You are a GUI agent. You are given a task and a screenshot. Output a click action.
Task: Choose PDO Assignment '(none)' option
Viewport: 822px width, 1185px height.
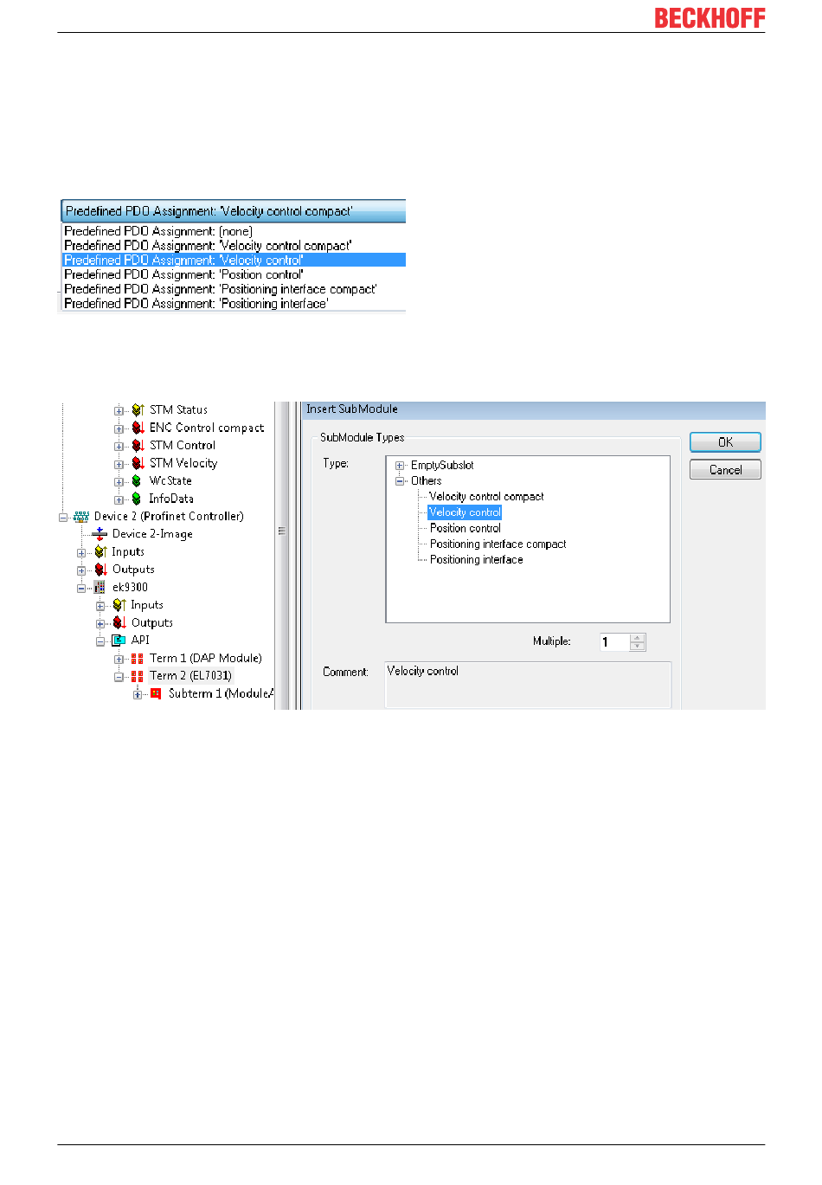(x=234, y=231)
